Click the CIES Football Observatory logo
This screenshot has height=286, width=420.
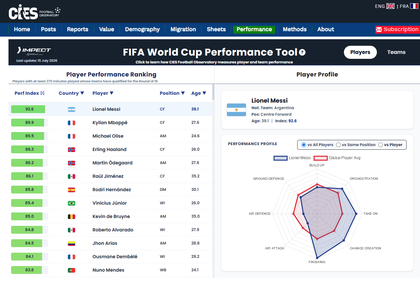click(x=34, y=12)
